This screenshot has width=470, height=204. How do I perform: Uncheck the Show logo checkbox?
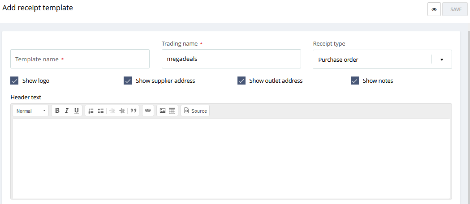coord(14,81)
